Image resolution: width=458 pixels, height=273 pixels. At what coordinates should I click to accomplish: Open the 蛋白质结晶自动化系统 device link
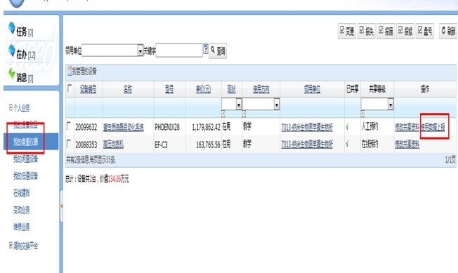point(123,127)
